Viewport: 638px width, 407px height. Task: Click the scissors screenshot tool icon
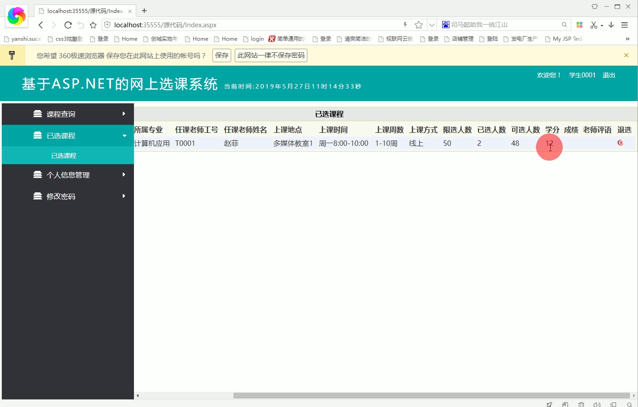click(594, 25)
